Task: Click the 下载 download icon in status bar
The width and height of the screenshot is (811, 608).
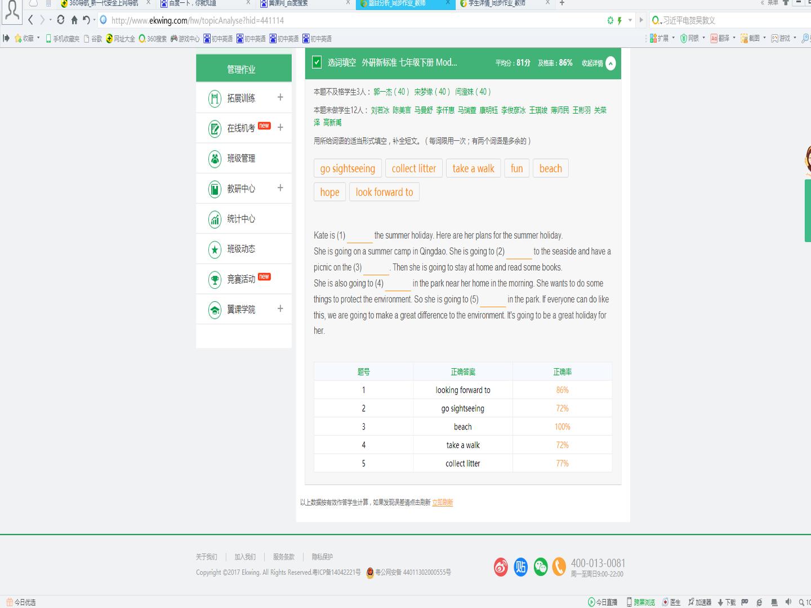Action: [720, 602]
